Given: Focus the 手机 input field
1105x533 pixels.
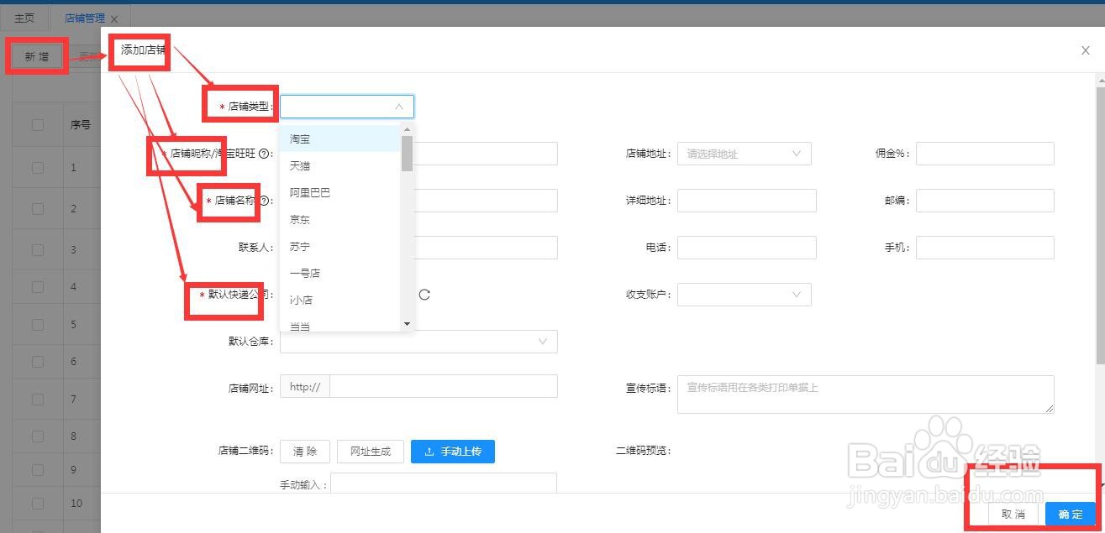Looking at the screenshot, I should pos(985,248).
